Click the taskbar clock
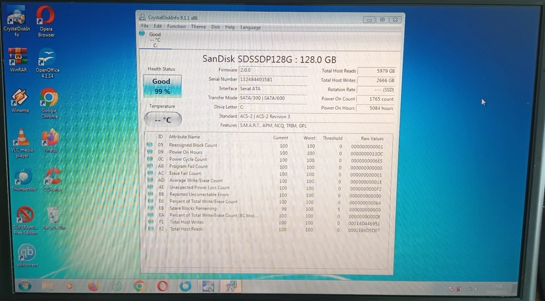The height and width of the screenshot is (301, 545). [497, 289]
